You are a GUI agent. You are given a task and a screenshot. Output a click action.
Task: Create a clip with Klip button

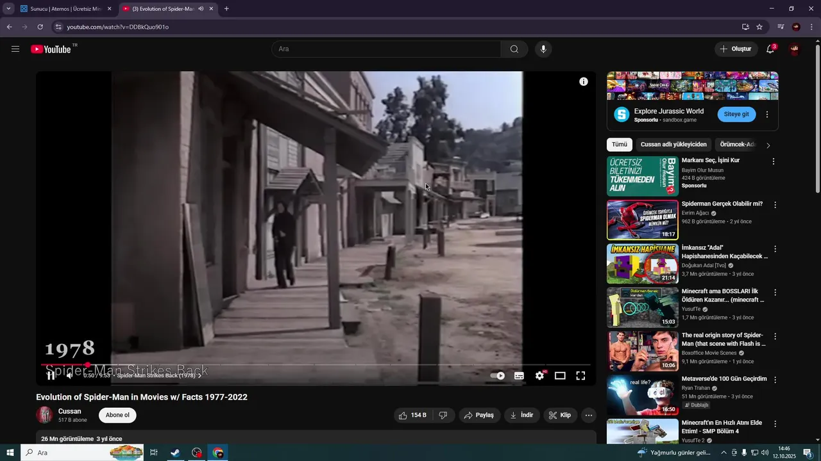[561, 416]
